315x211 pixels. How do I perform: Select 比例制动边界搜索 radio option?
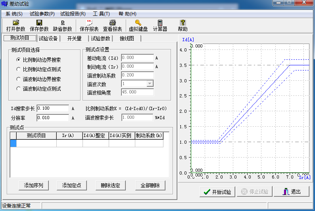pos(18,60)
